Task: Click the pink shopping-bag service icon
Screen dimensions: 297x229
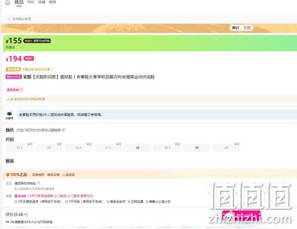Action: pyautogui.click(x=16, y=196)
